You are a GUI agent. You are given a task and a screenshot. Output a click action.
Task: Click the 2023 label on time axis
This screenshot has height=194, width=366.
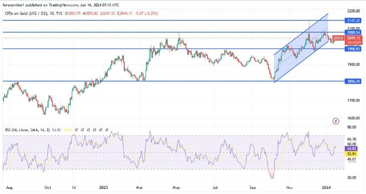tap(103, 188)
